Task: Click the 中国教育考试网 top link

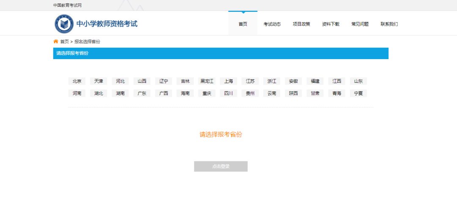Action: click(x=67, y=5)
